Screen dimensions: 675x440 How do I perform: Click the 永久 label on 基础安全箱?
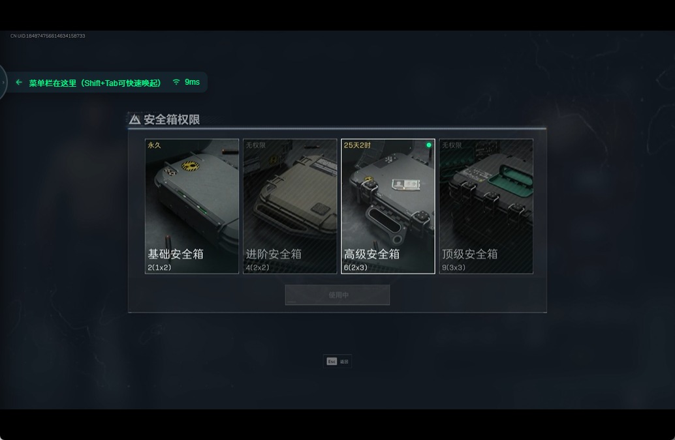coord(154,145)
